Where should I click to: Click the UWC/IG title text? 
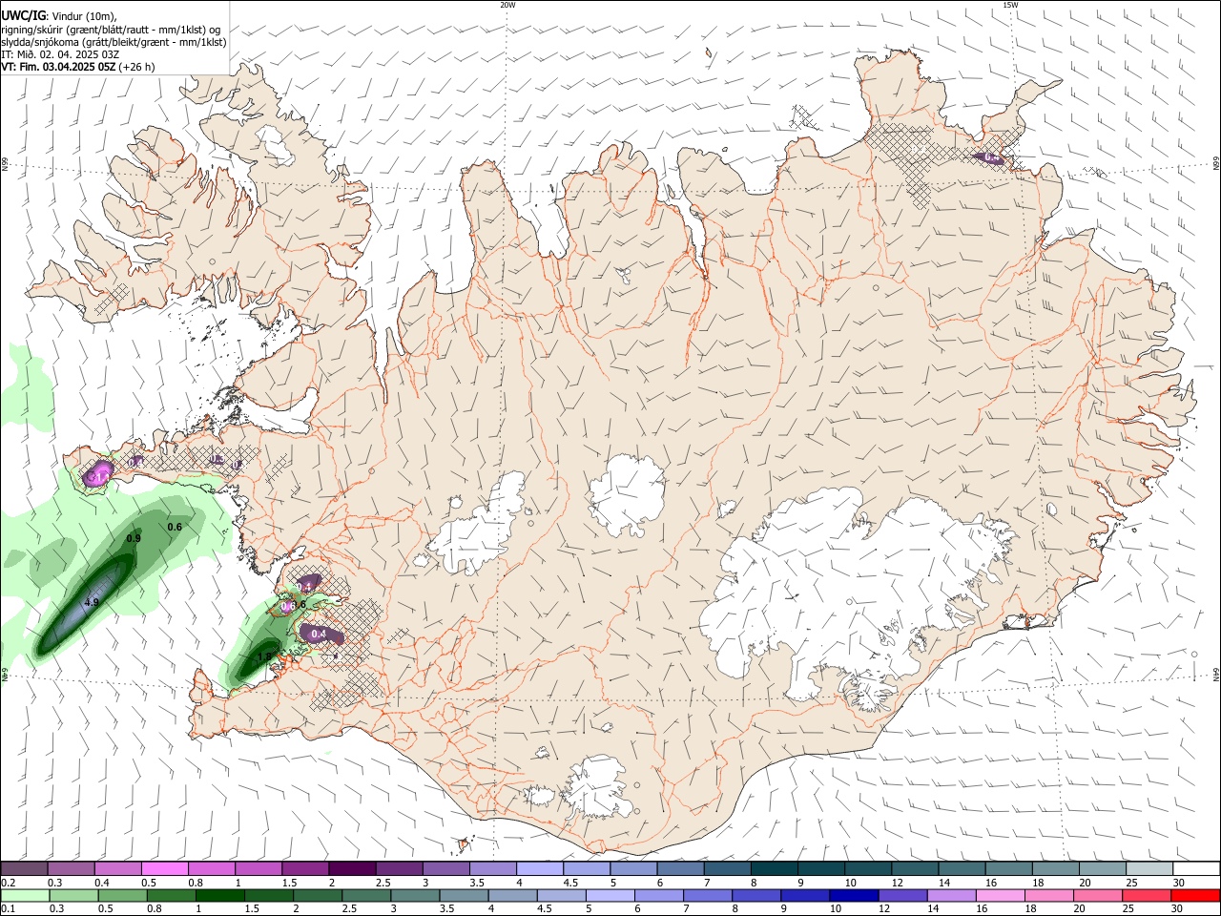(x=23, y=15)
